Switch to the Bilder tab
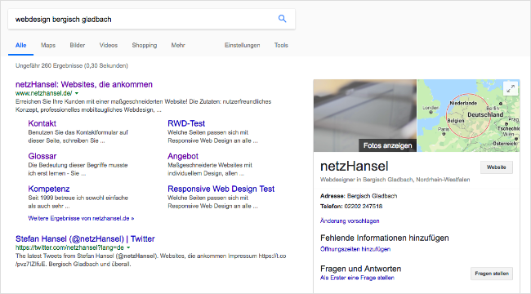 coord(78,46)
